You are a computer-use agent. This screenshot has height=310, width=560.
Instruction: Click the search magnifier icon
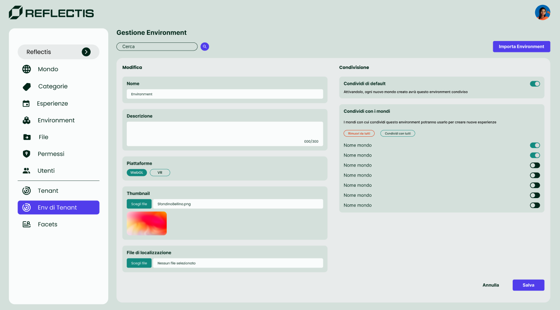(x=205, y=46)
